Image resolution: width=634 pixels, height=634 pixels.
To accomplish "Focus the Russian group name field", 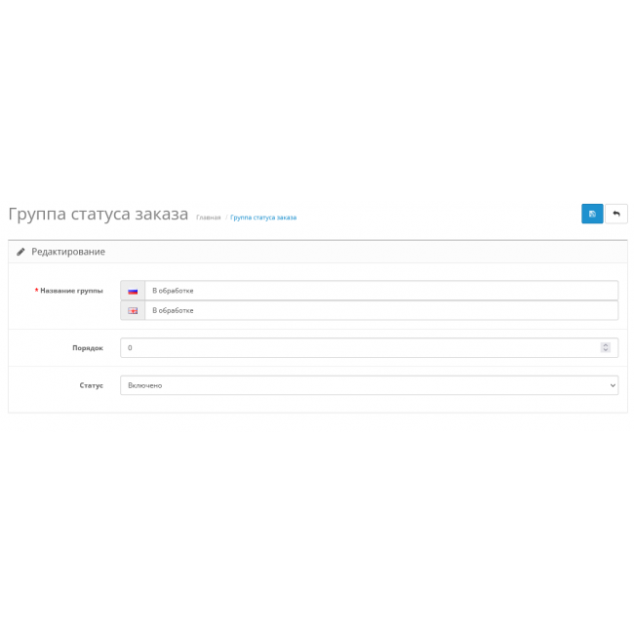I will 380,291.
